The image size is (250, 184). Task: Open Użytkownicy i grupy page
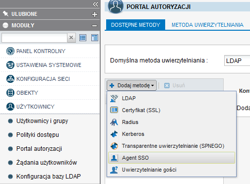[42, 121]
